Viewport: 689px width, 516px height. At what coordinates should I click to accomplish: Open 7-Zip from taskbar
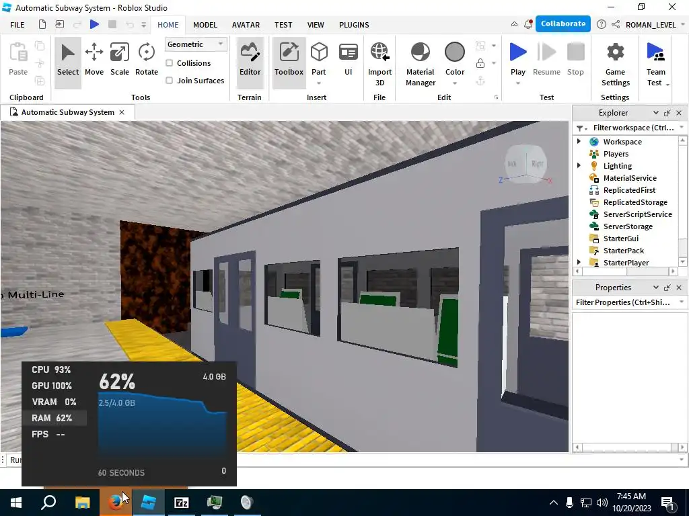pos(182,503)
